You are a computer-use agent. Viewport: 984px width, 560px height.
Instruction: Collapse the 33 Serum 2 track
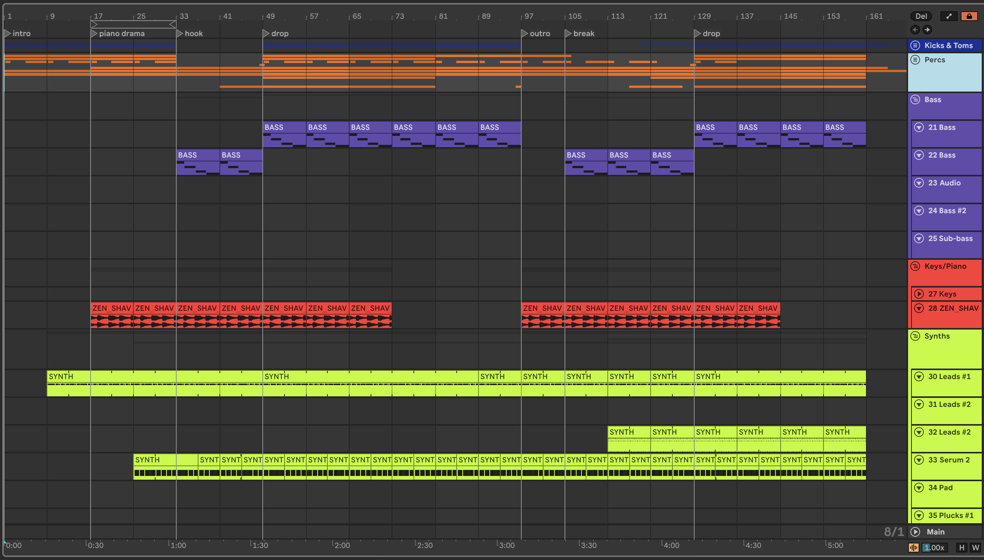pos(919,460)
